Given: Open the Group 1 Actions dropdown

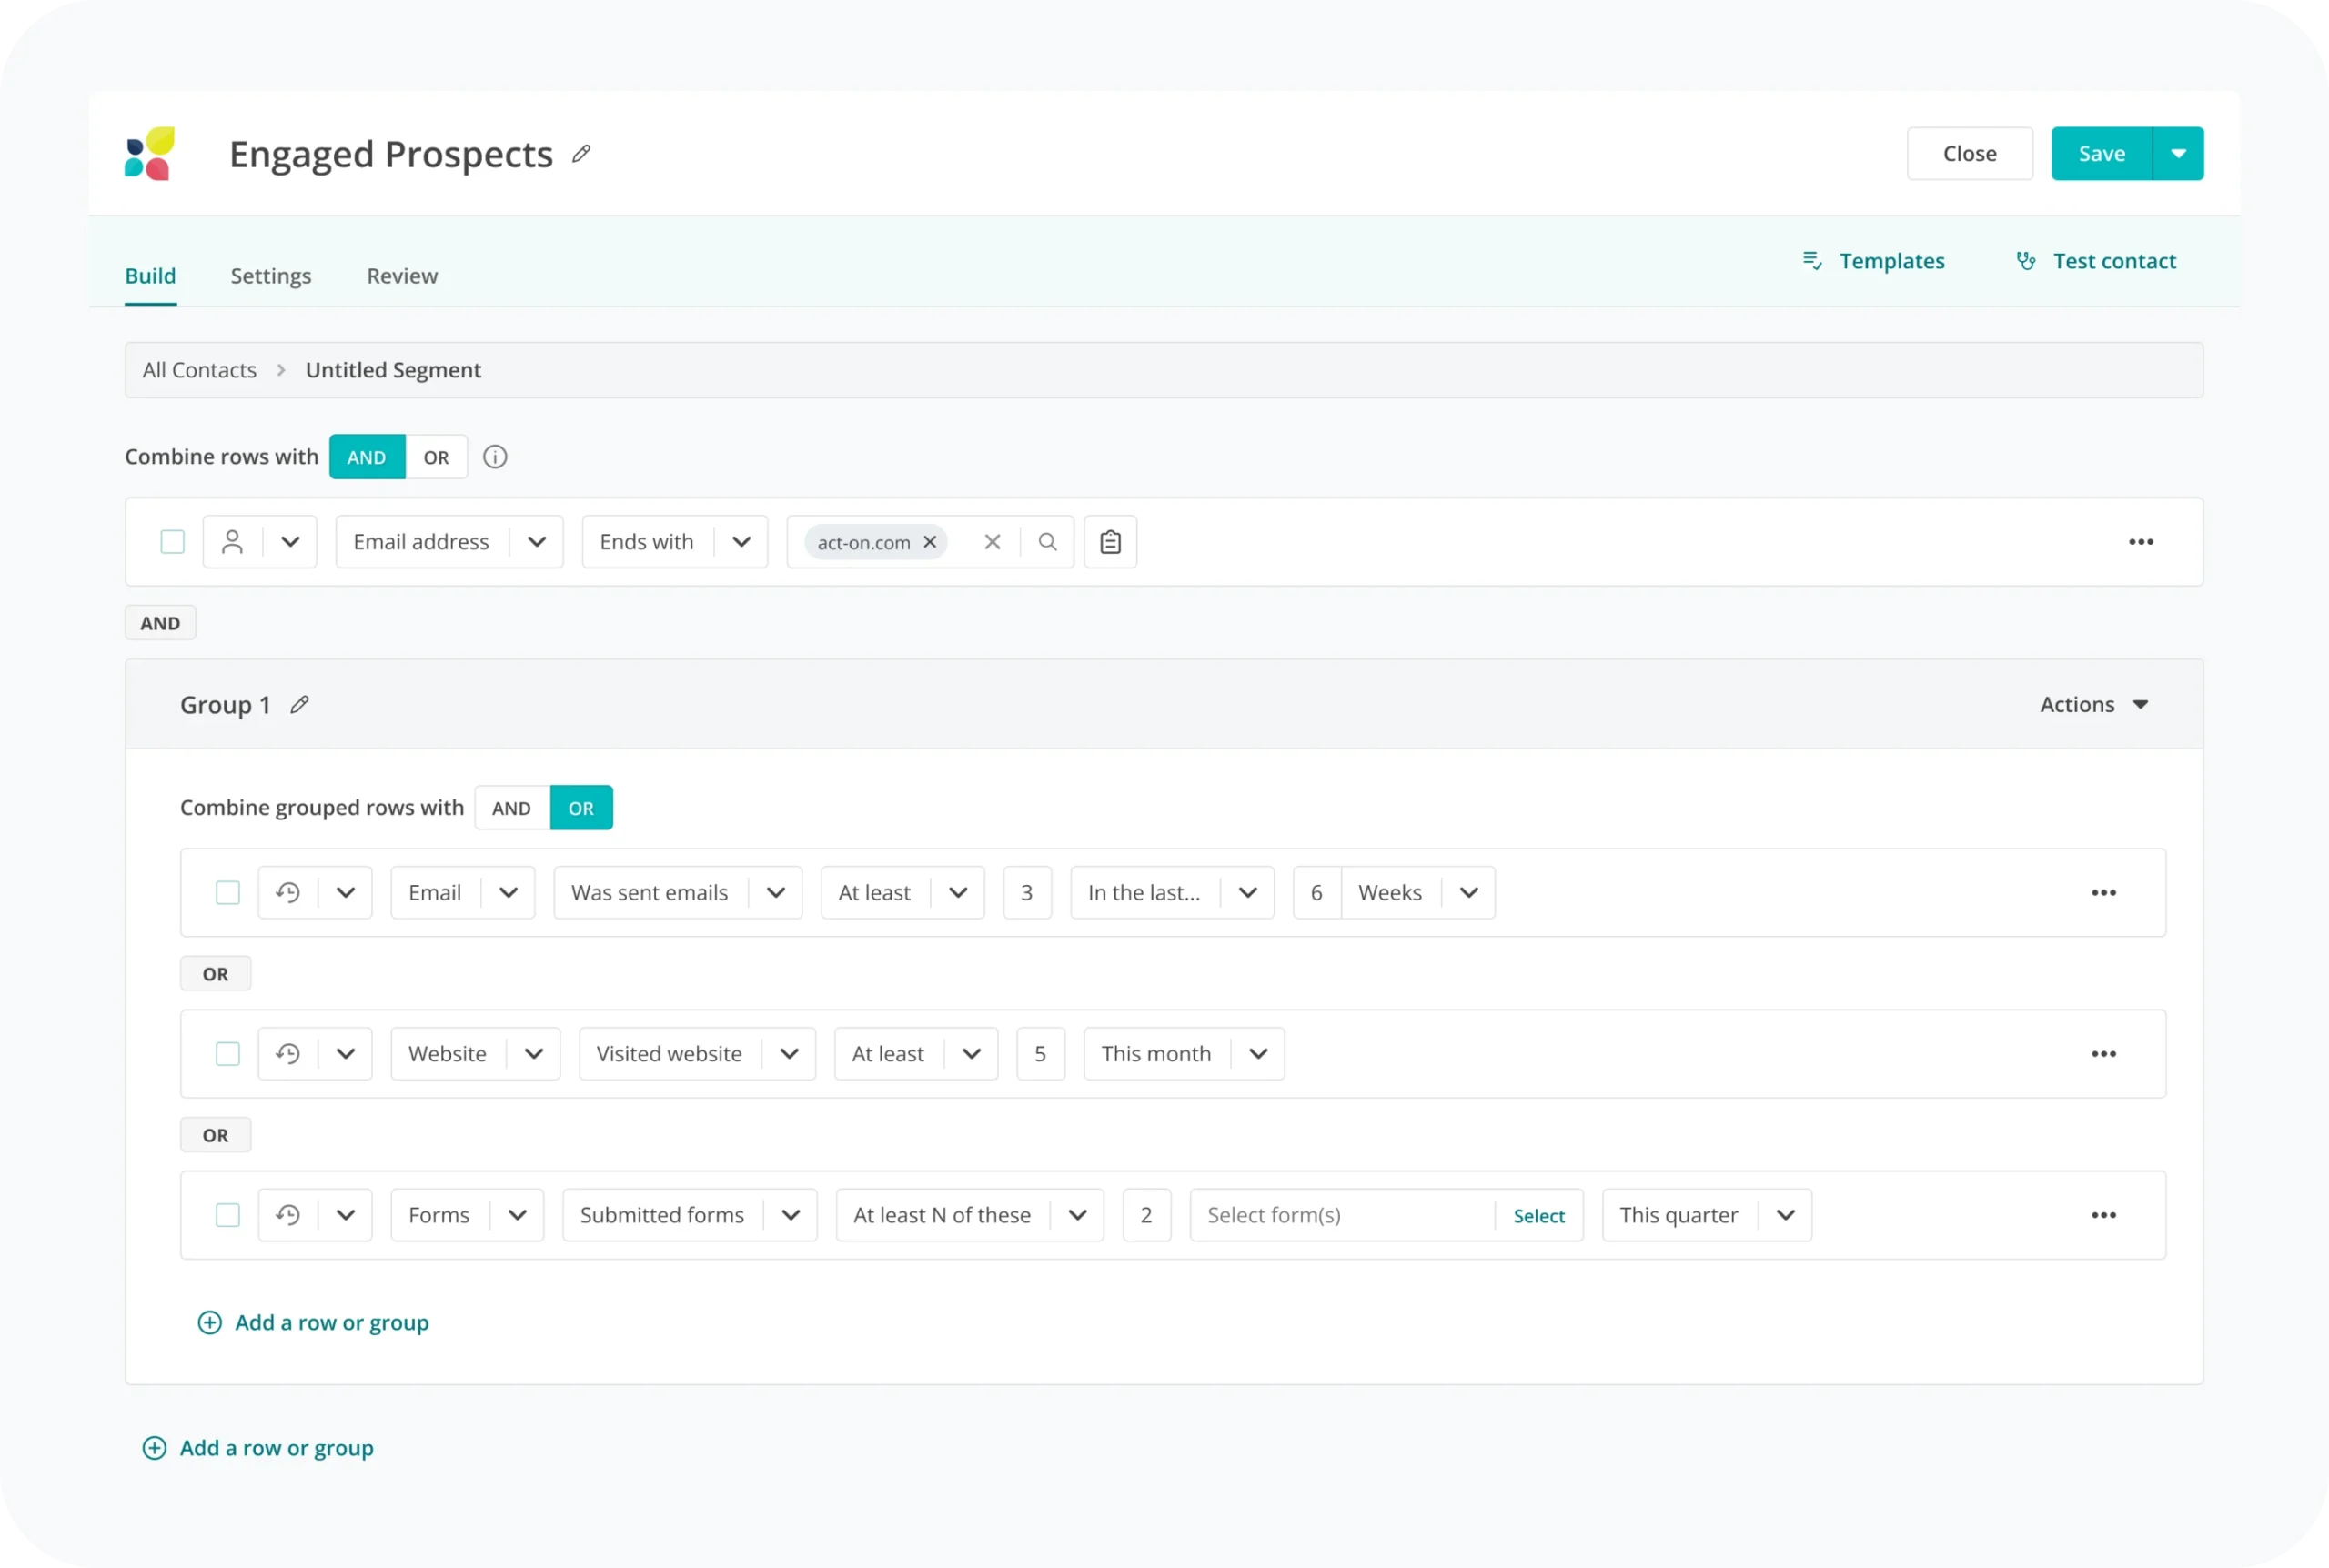Looking at the screenshot, I should pos(2094,705).
